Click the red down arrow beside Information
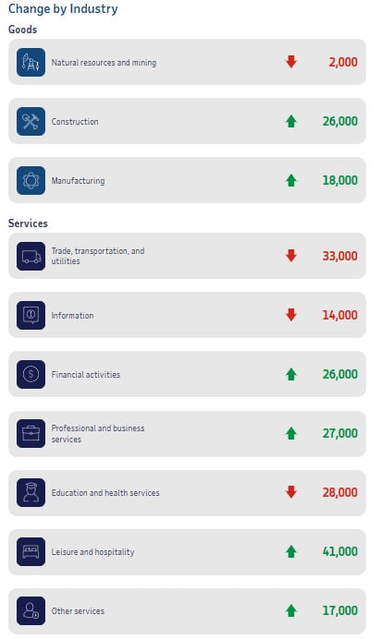 (x=291, y=315)
